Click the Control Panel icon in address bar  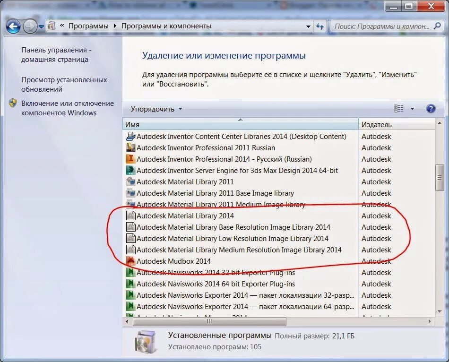[x=52, y=26]
